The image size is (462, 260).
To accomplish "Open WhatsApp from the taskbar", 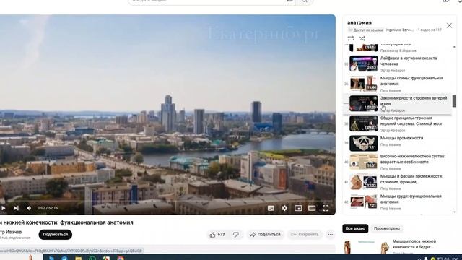I will coord(92,259).
